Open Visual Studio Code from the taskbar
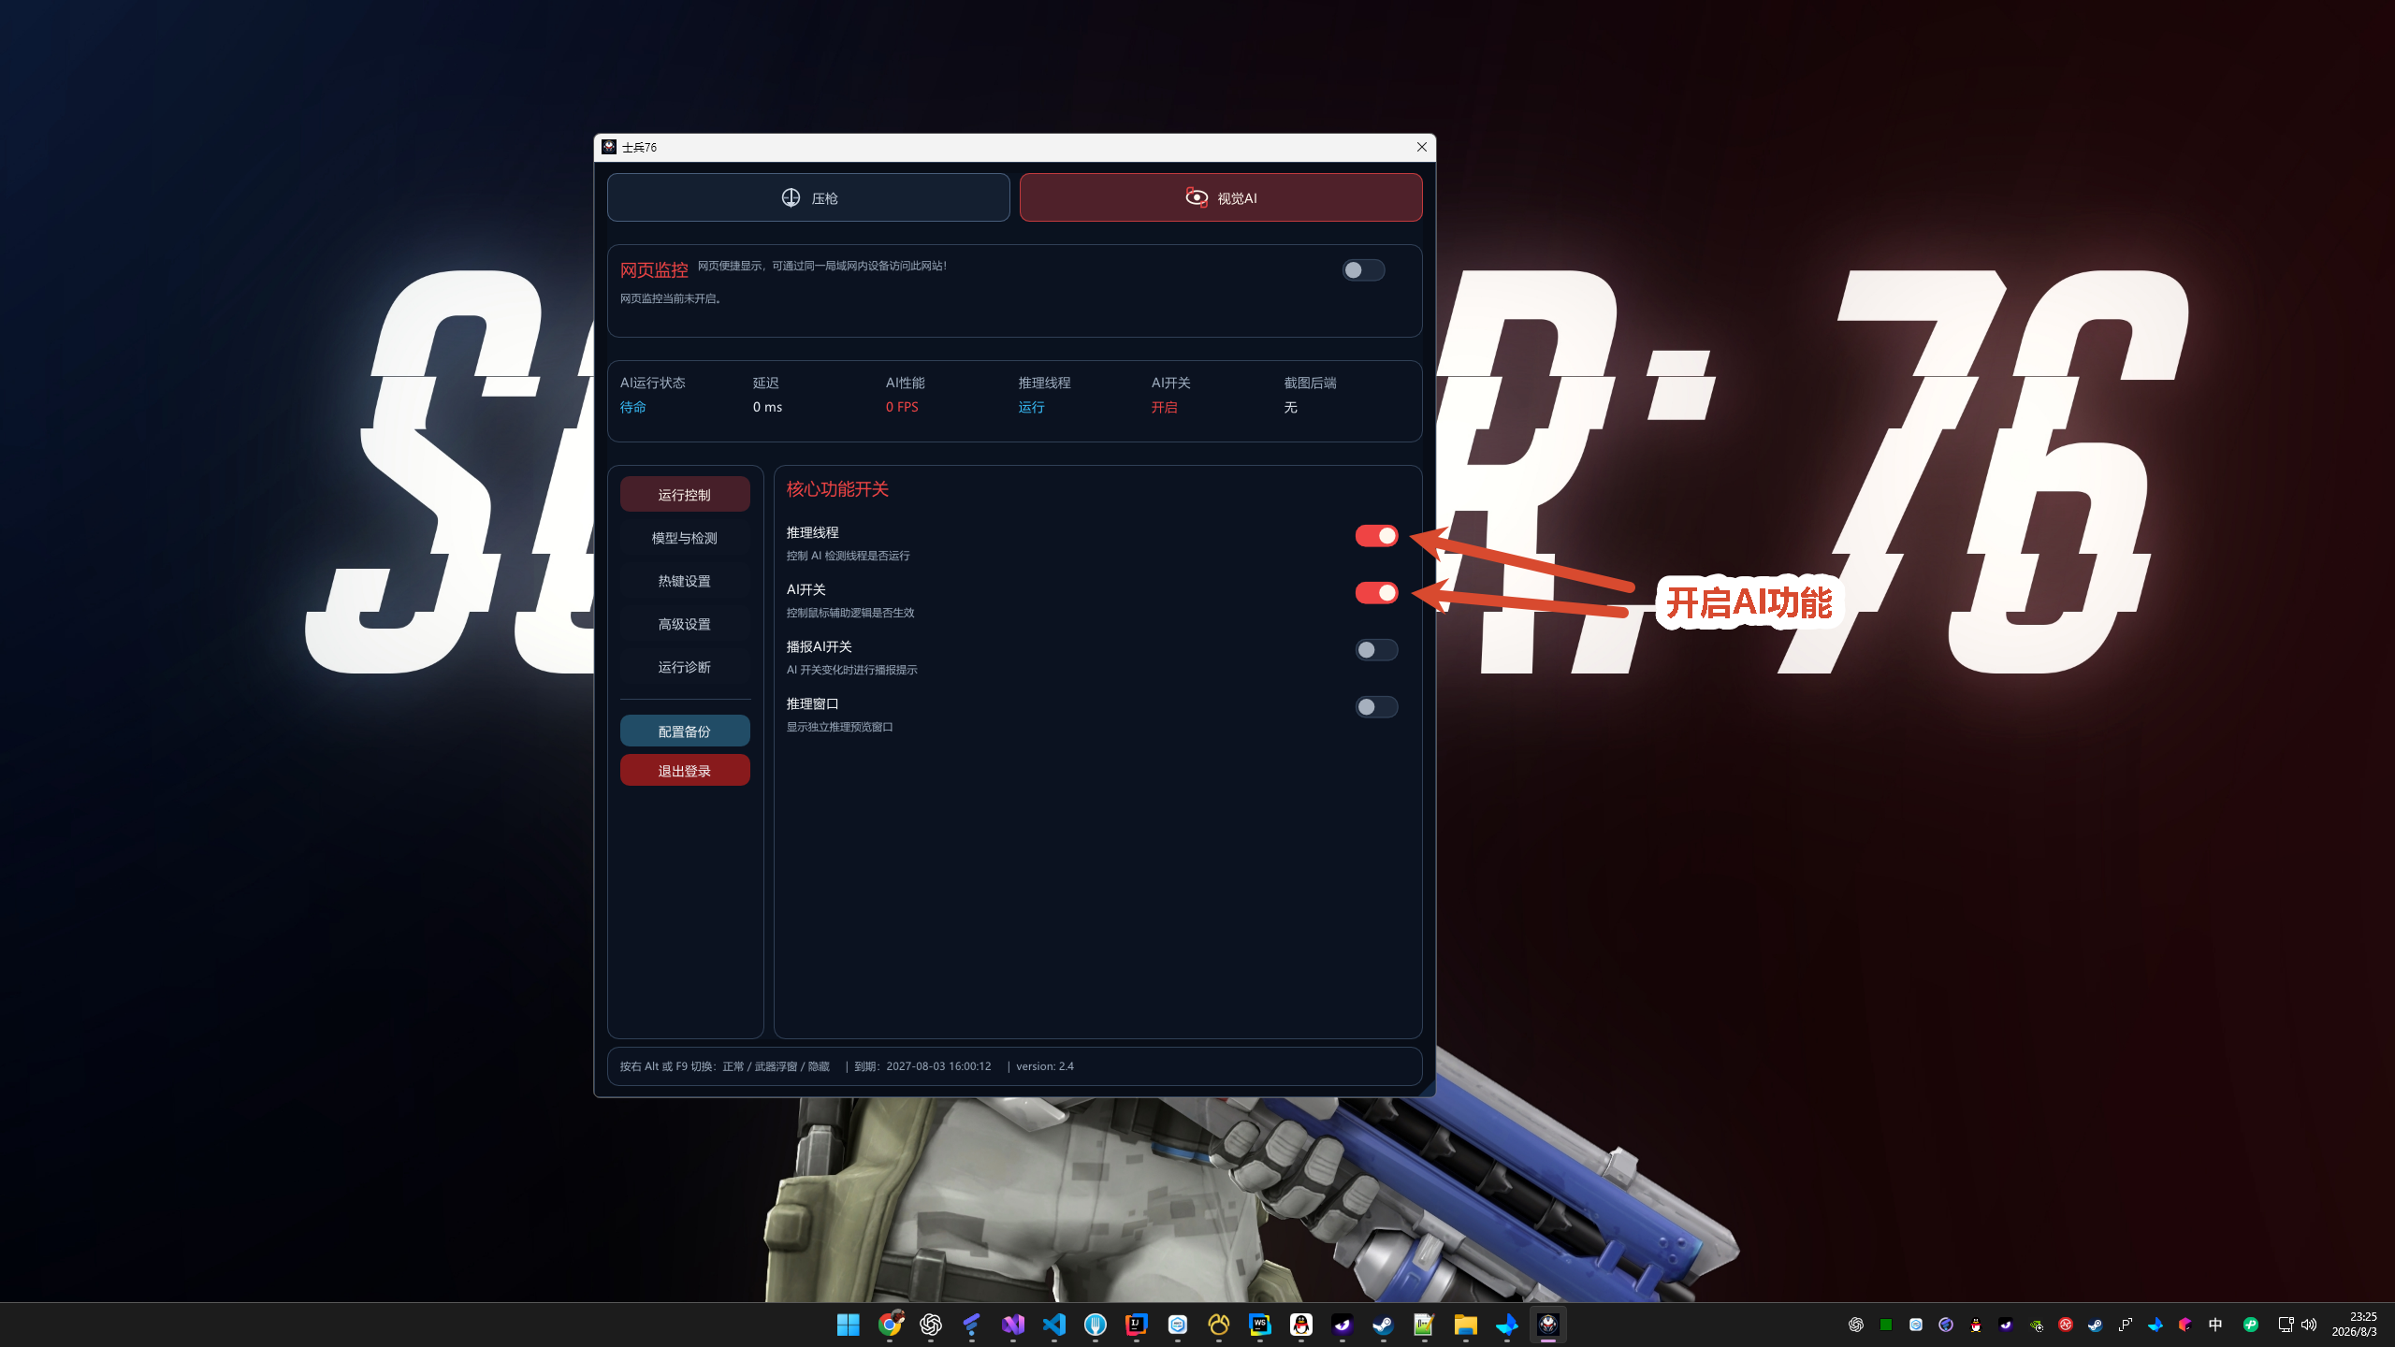The height and width of the screenshot is (1347, 2395). pos(1054,1325)
